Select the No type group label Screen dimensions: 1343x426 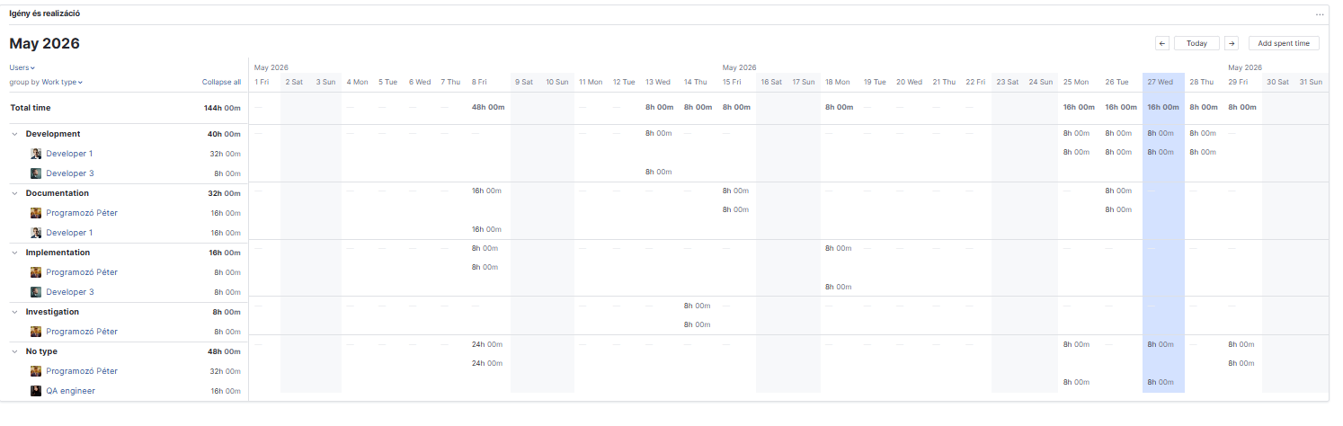coord(41,351)
